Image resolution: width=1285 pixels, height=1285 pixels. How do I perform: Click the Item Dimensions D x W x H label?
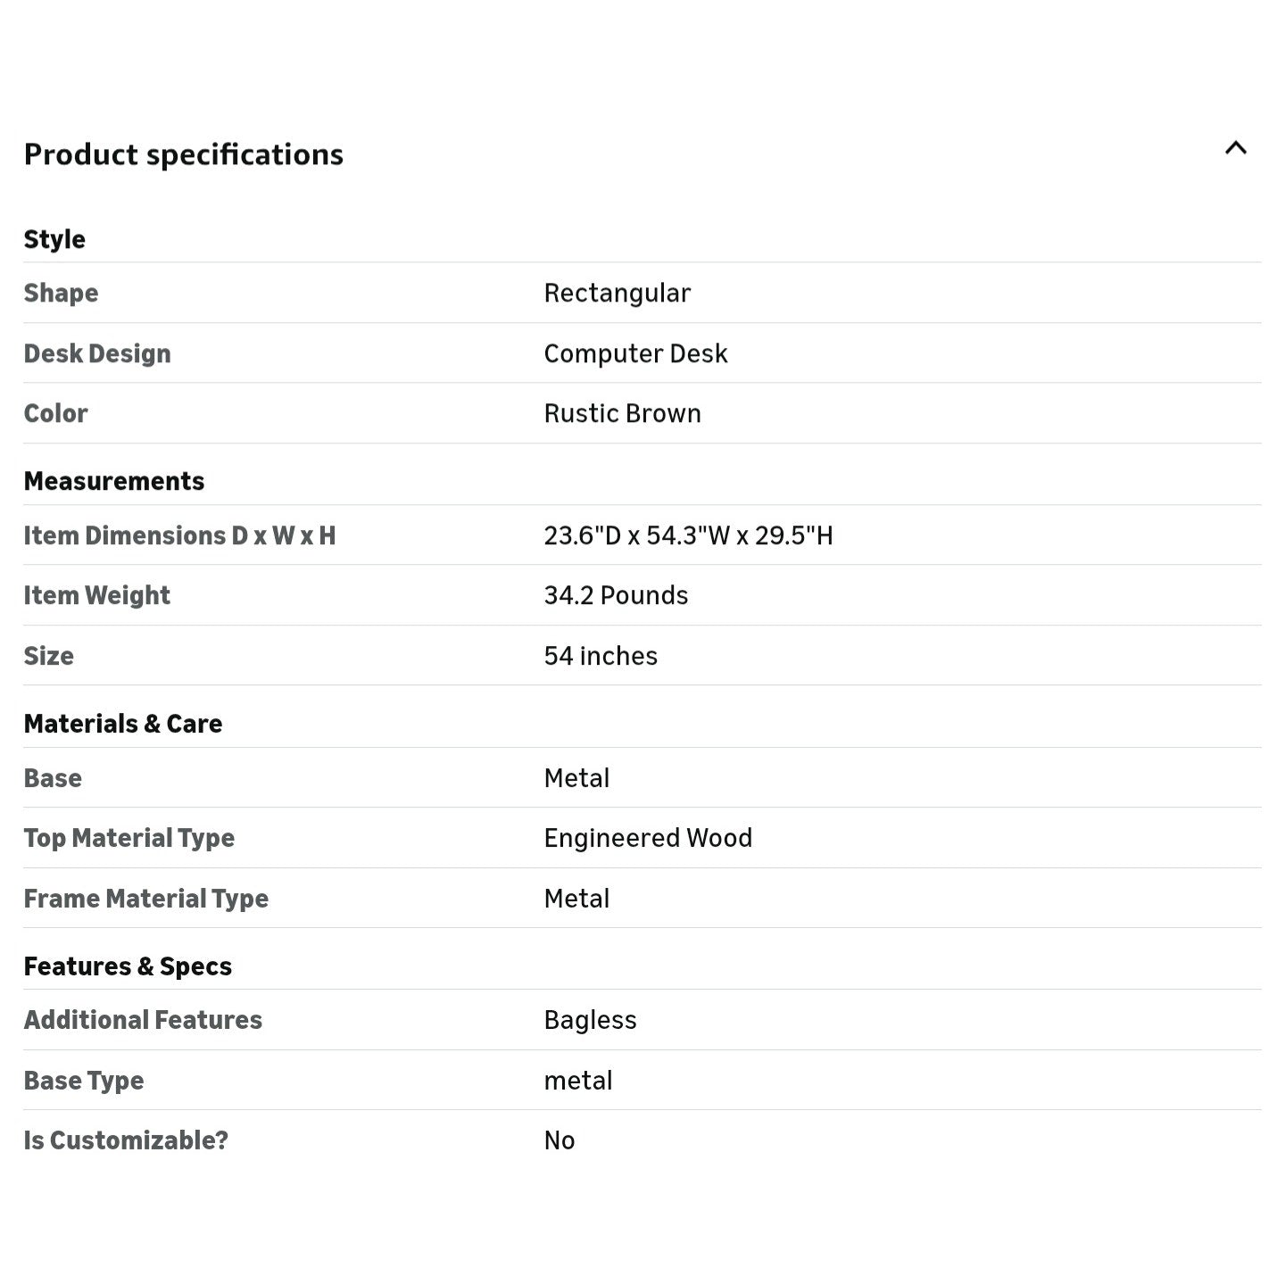(180, 535)
